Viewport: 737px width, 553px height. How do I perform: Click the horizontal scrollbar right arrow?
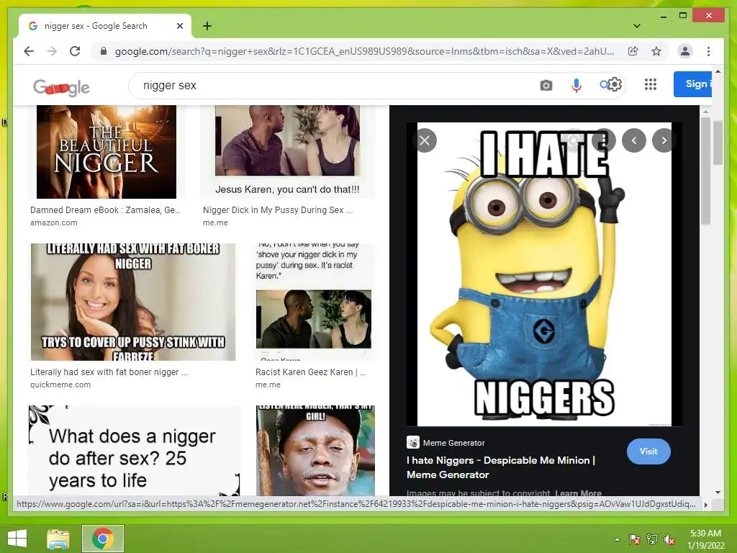click(705, 505)
